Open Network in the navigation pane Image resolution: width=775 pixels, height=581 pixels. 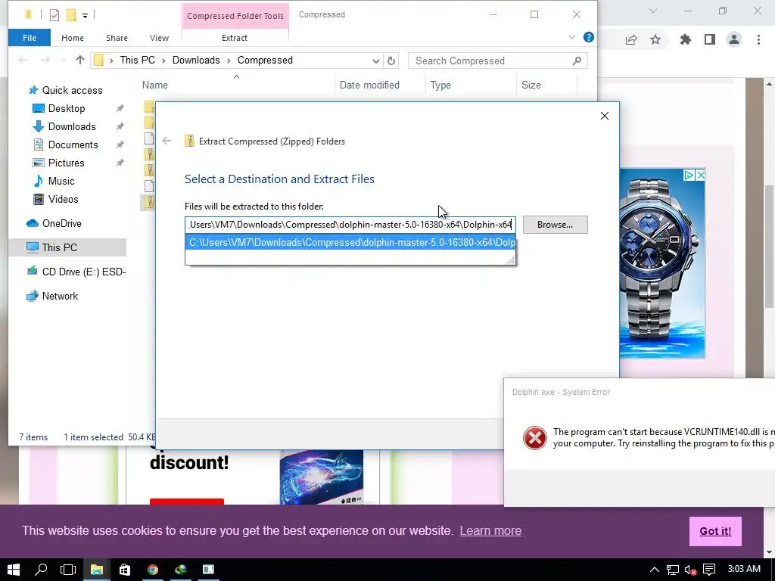(x=60, y=296)
